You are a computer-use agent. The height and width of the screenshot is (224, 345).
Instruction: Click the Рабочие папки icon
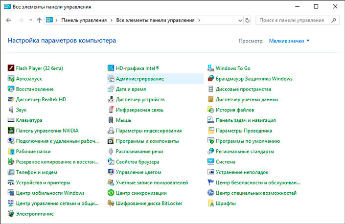point(11,151)
